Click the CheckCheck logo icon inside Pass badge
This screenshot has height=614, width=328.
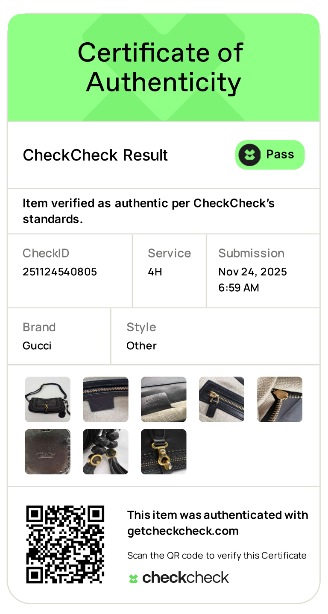[249, 155]
